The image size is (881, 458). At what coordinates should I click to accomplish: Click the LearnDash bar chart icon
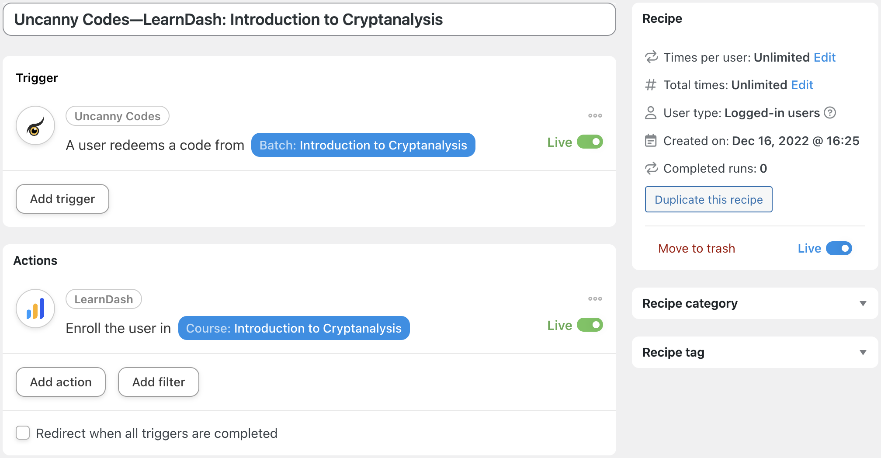coord(35,308)
